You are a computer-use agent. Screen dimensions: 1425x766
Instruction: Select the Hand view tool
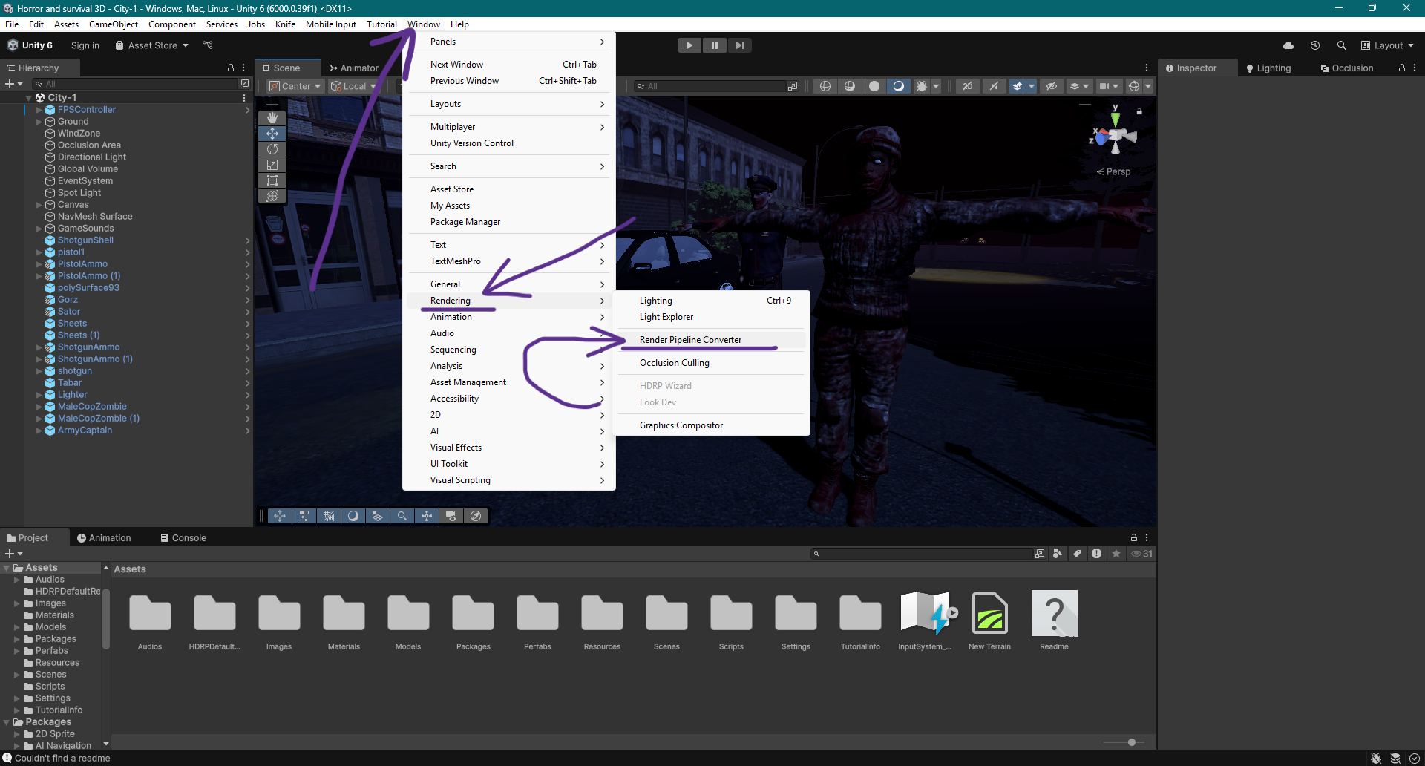click(272, 118)
